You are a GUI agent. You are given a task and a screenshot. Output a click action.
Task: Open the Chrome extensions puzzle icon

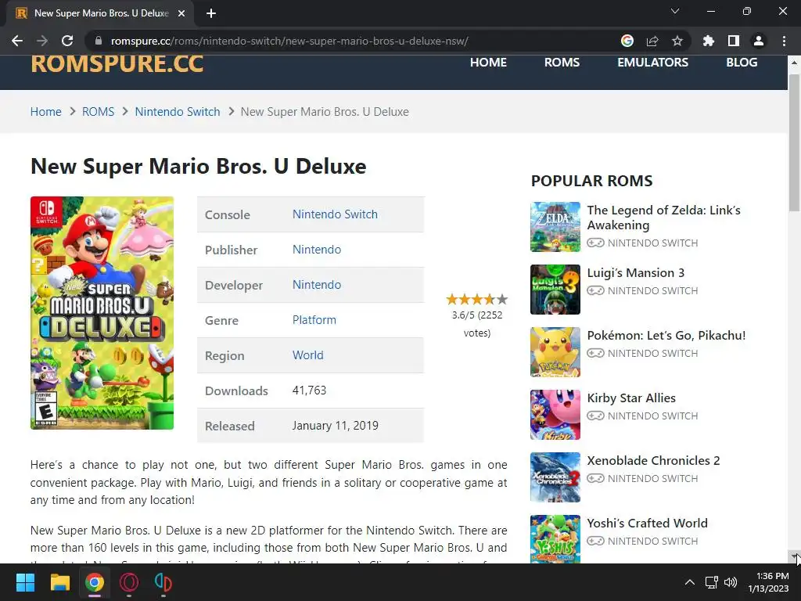tap(709, 41)
